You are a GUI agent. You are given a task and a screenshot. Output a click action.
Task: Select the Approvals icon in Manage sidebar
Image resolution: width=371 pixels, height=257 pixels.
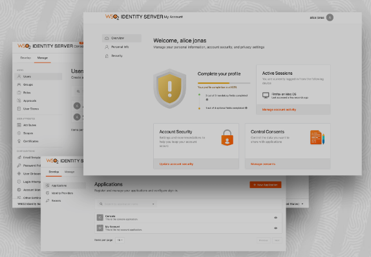[x=19, y=100]
